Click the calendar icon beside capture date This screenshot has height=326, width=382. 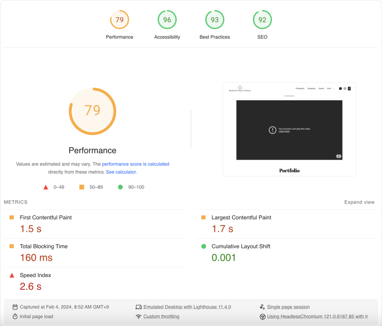pos(15,307)
